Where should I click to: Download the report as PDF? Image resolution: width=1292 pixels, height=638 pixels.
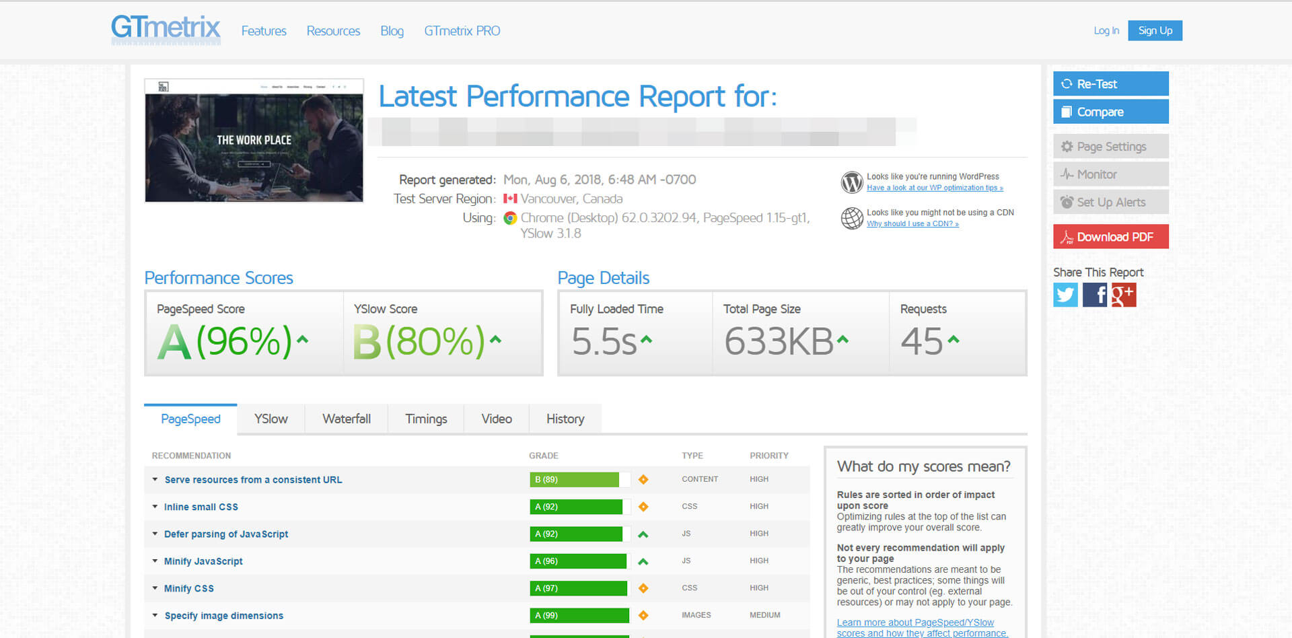(1110, 236)
